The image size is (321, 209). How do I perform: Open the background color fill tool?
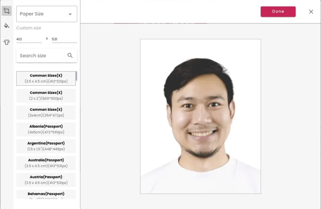coord(7,26)
